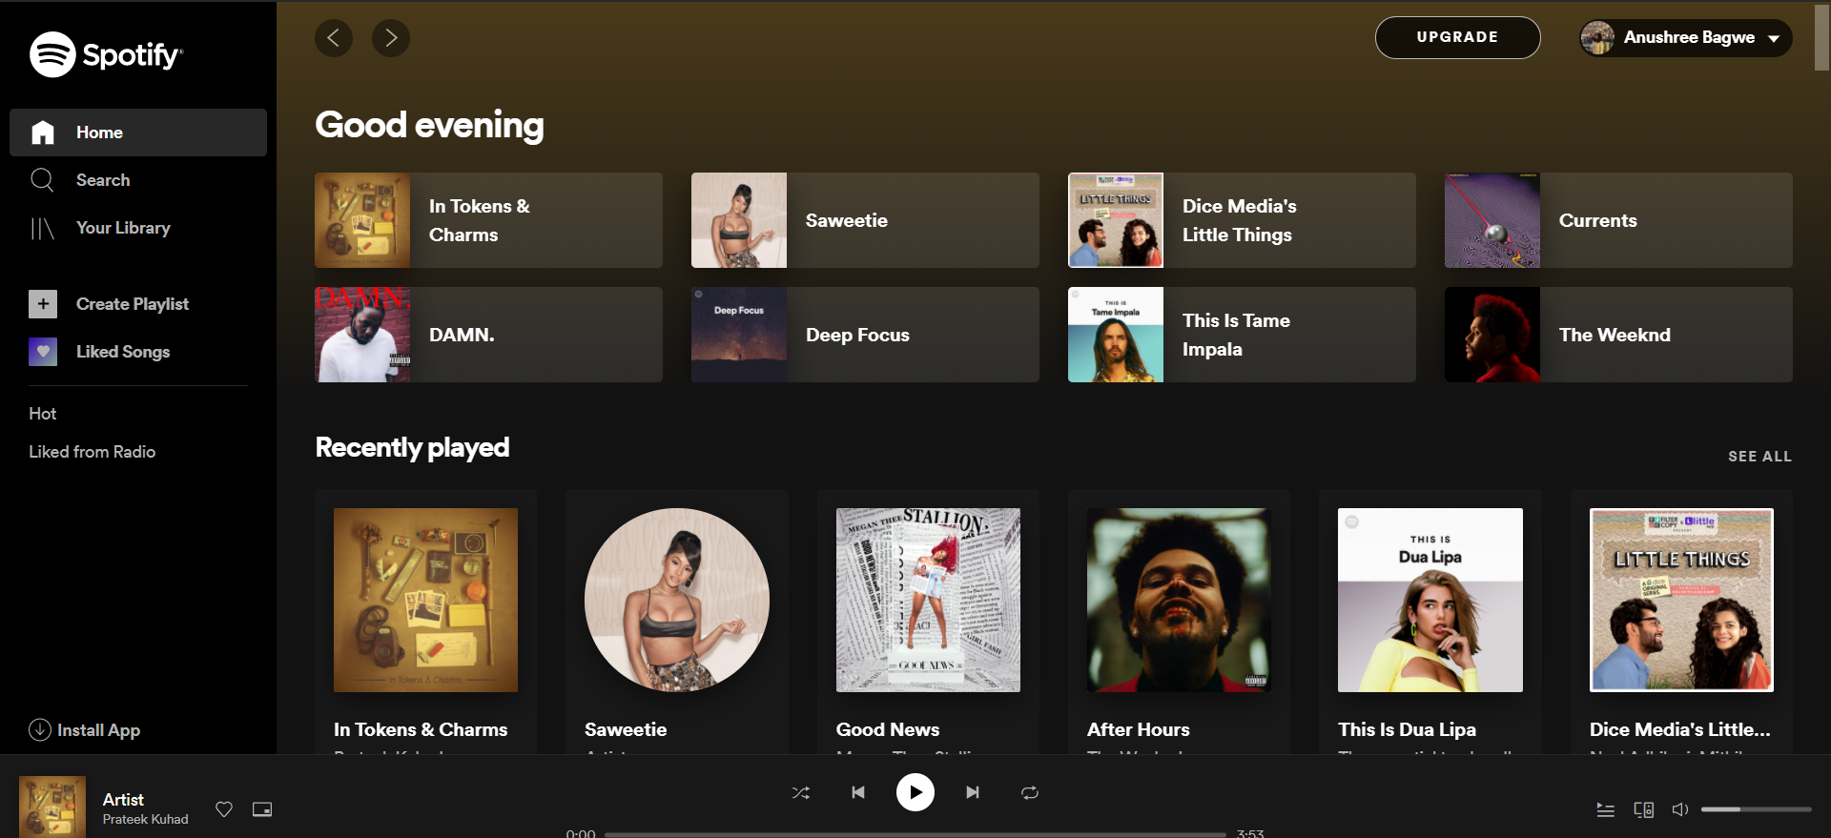
Task: Open Good News album cover
Action: [x=928, y=600]
